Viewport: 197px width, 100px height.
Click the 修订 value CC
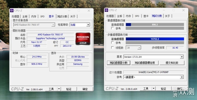[67, 42]
